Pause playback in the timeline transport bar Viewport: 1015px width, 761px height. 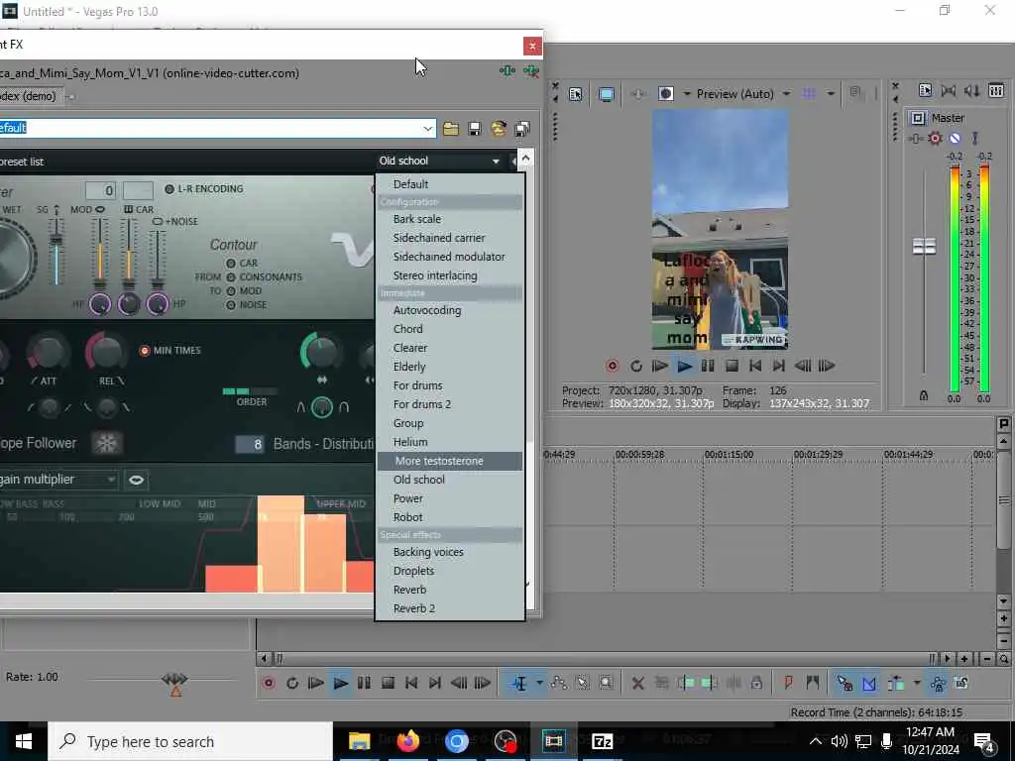coord(364,683)
